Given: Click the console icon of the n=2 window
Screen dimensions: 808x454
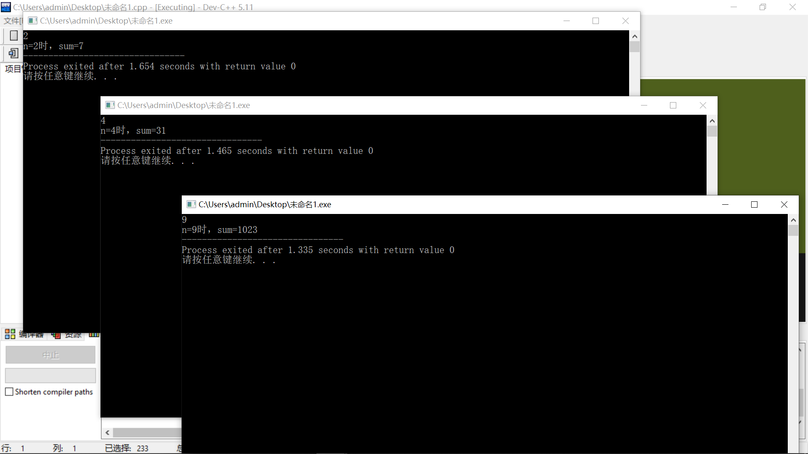Looking at the screenshot, I should (33, 21).
